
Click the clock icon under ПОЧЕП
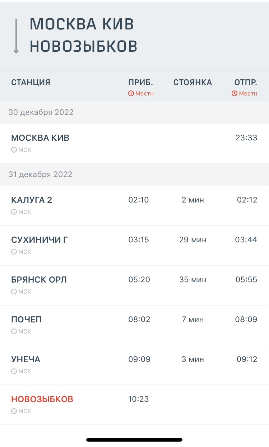(x=14, y=331)
